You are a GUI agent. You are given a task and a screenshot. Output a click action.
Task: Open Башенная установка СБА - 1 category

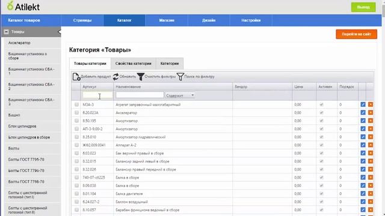[x=32, y=71]
